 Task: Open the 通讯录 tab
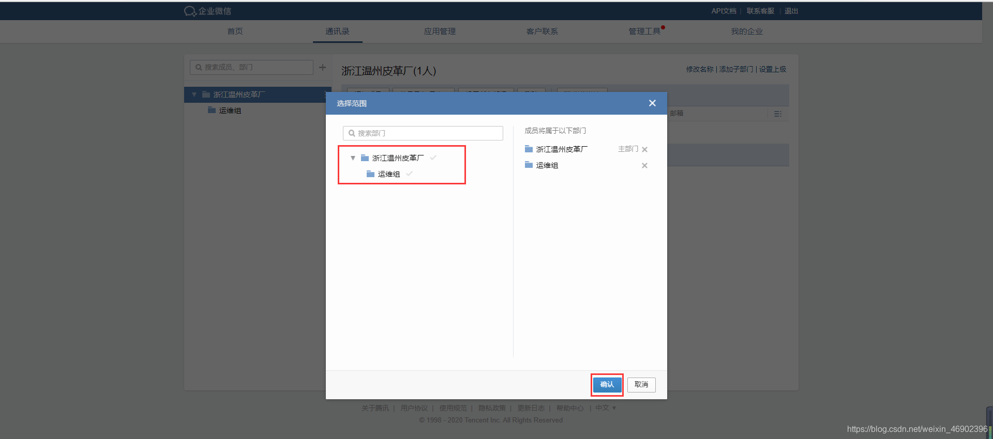point(337,31)
